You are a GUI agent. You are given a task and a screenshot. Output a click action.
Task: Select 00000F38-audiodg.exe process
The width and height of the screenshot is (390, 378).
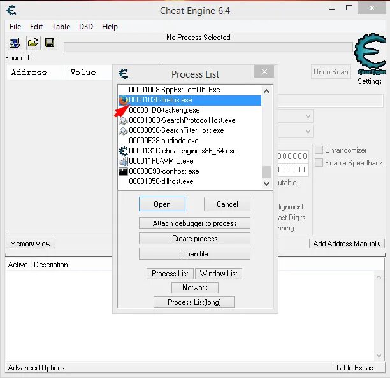point(190,141)
